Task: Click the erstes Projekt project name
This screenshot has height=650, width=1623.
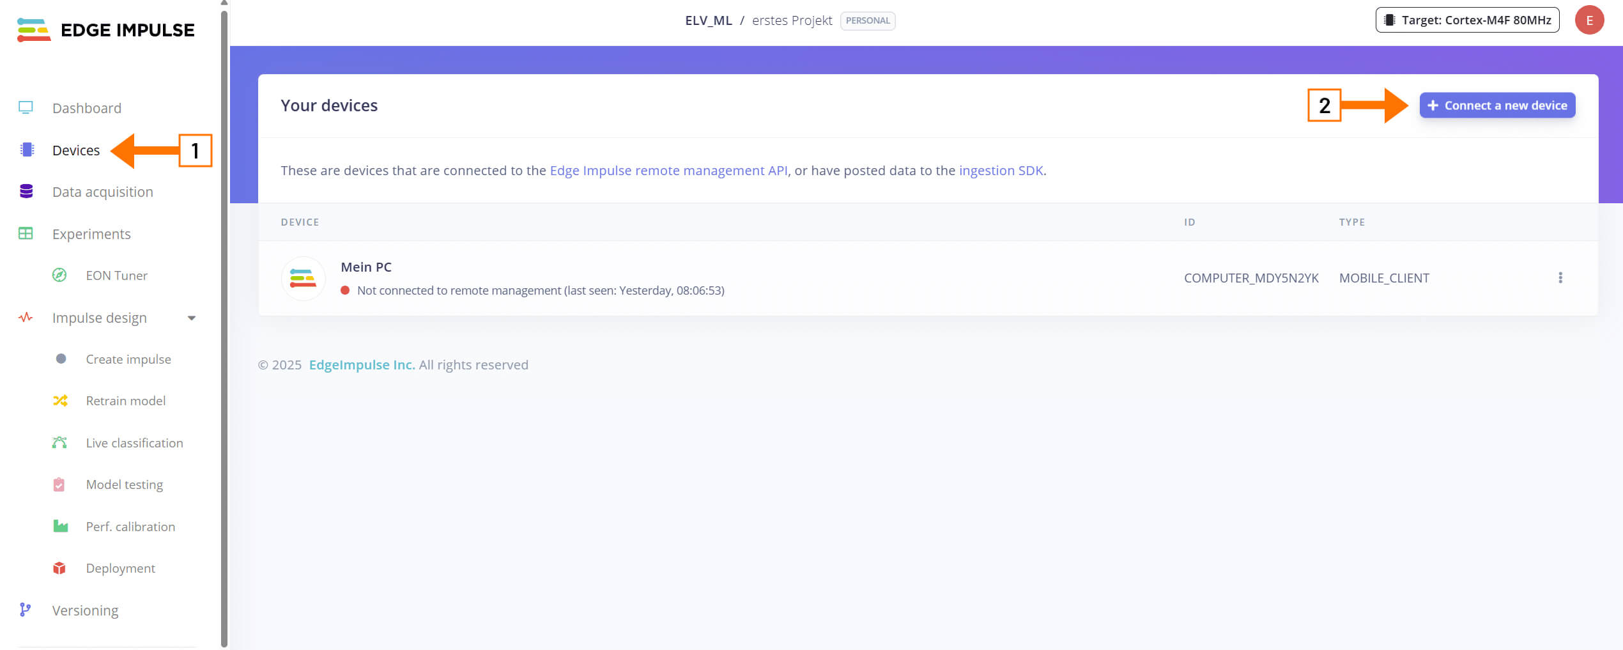Action: [792, 20]
